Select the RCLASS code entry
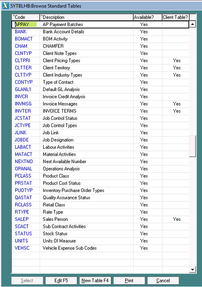The height and width of the screenshot is (287, 202). 23,205
